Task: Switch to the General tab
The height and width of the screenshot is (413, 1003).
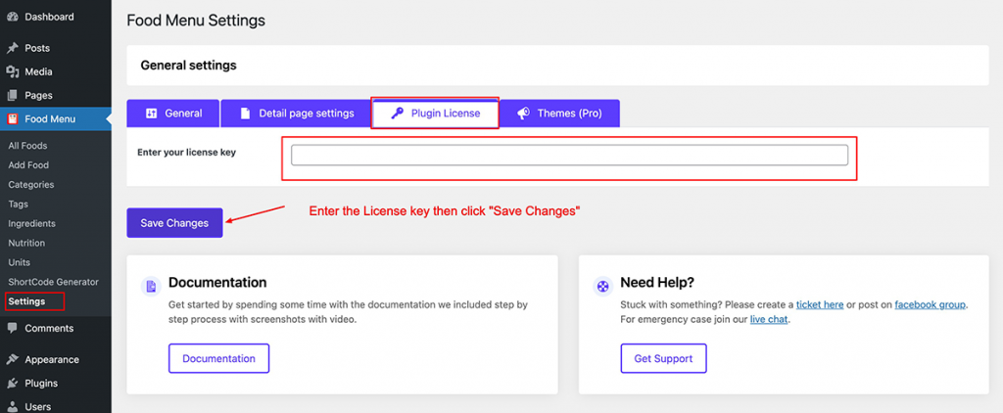Action: tap(173, 114)
